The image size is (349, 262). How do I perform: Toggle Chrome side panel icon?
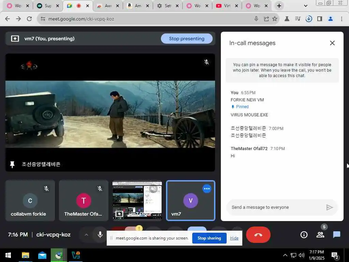[320, 19]
